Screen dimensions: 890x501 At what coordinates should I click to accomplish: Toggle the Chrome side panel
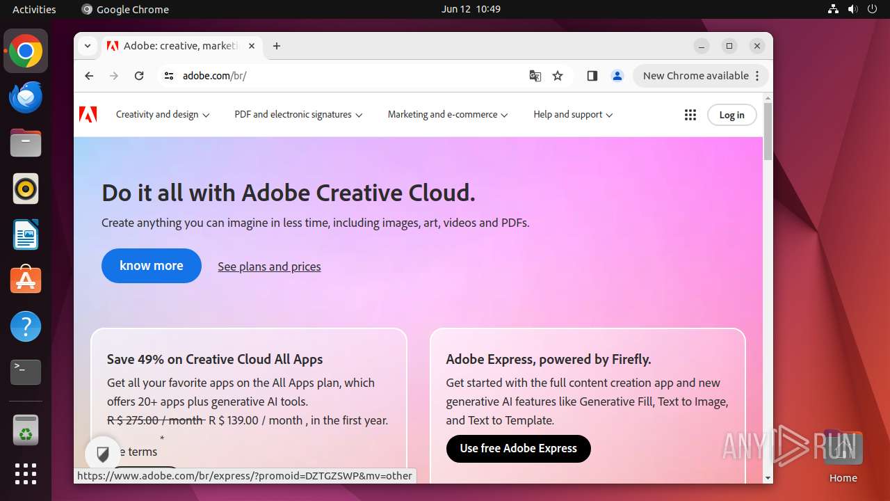592,76
